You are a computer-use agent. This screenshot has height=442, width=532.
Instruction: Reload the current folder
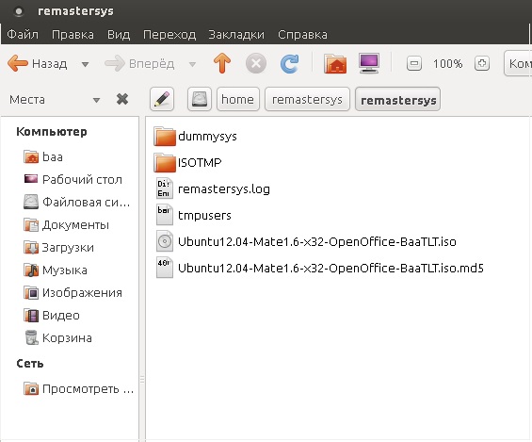click(289, 63)
